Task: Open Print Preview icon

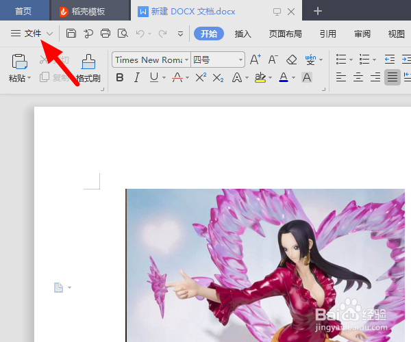Action: point(123,34)
